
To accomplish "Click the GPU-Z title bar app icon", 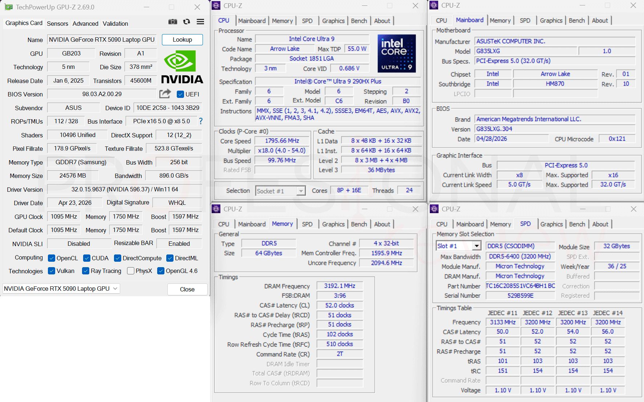I will (x=9, y=7).
